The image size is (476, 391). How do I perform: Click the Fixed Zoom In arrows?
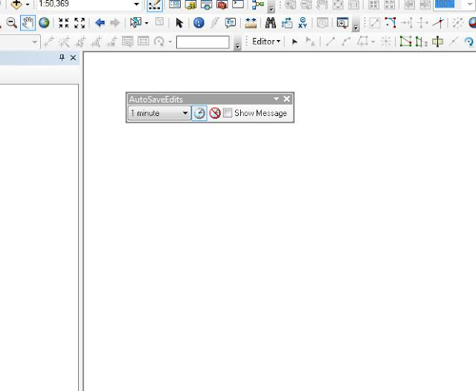point(64,23)
